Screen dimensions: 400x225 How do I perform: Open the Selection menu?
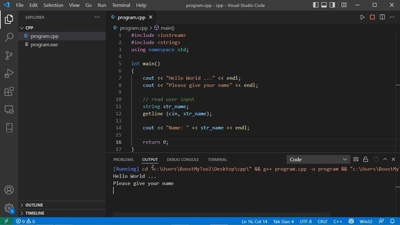coord(53,5)
